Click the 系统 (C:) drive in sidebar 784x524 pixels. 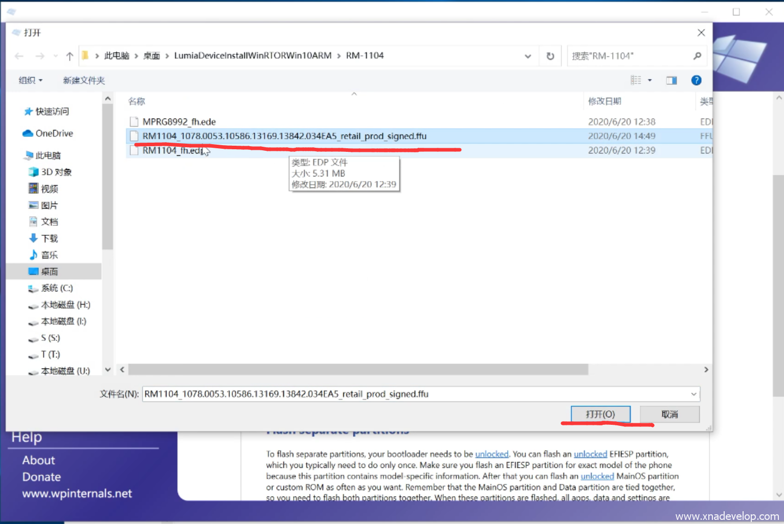pos(57,288)
